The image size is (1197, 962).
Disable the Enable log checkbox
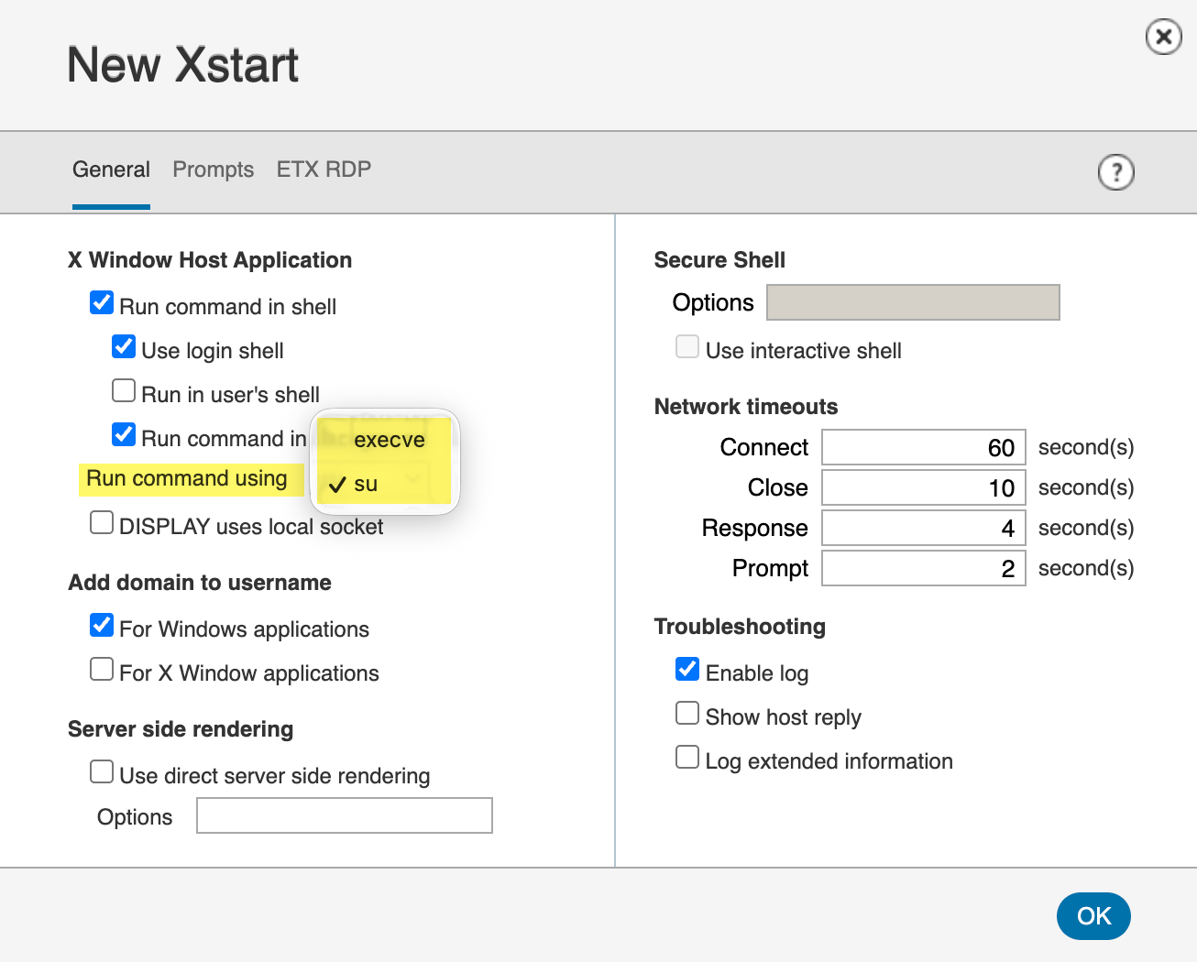coord(687,670)
